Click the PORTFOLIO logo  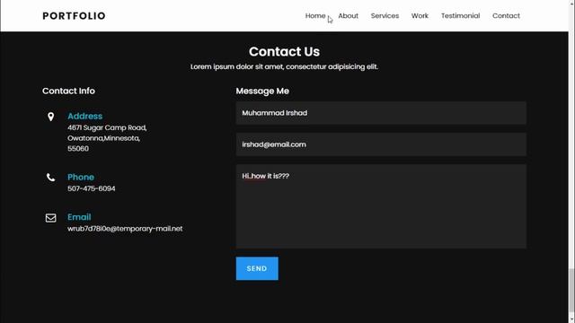pos(74,16)
